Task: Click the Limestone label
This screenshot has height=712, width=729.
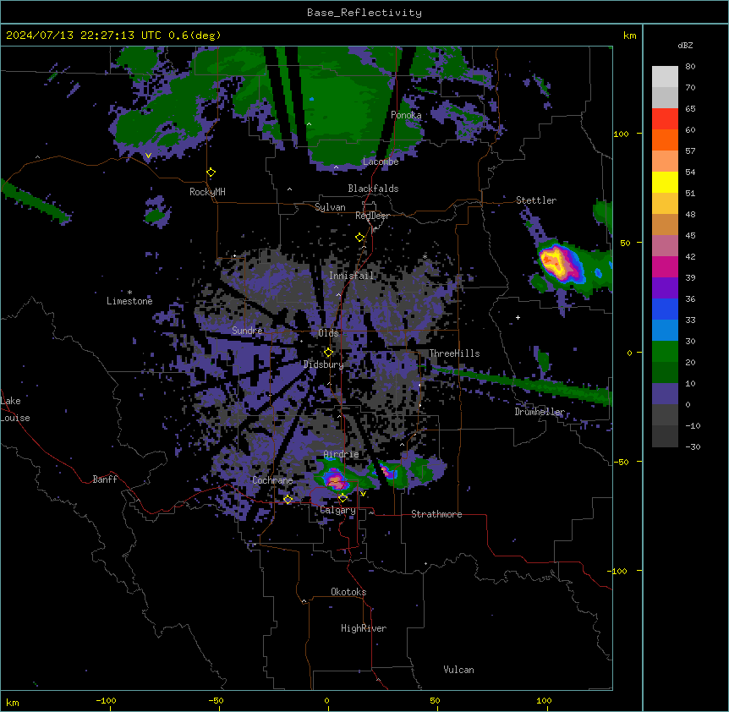Action: (x=129, y=301)
